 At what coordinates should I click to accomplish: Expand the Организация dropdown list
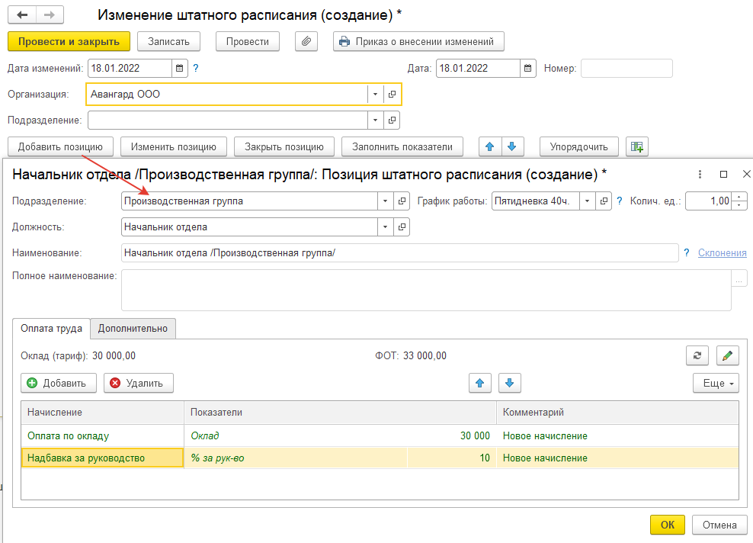tap(376, 94)
